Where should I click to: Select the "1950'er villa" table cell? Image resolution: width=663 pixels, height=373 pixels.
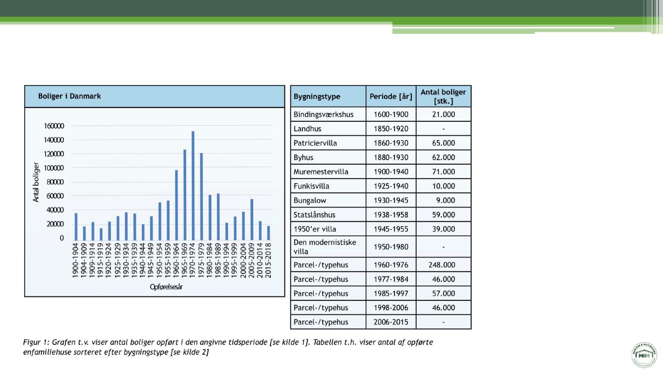point(328,229)
